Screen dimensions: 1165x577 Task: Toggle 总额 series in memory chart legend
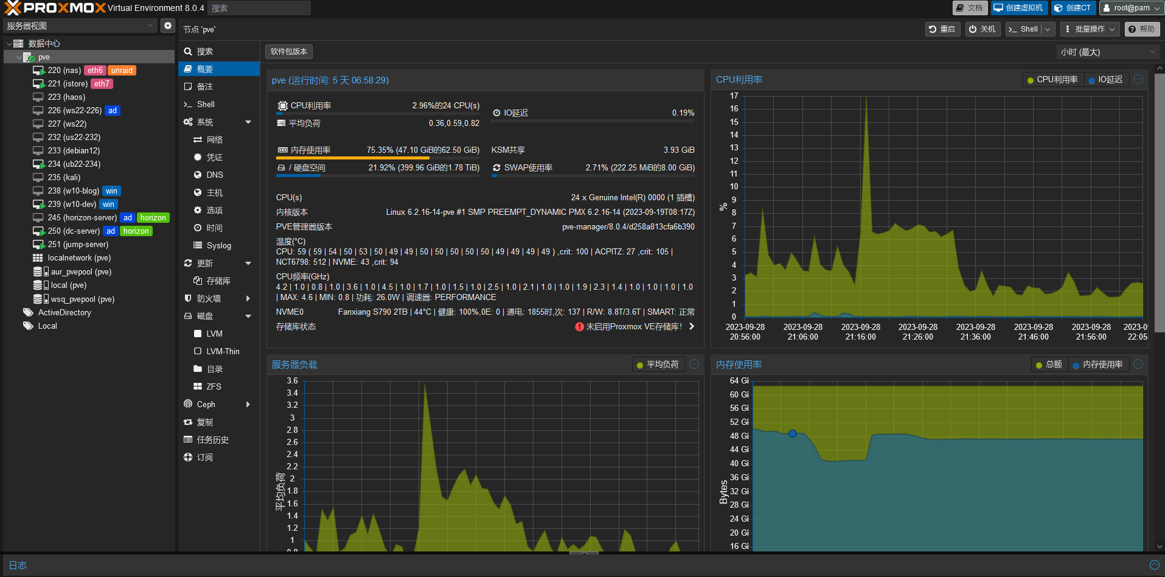tap(1049, 365)
